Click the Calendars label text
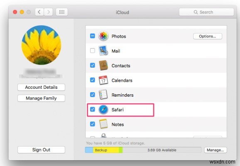Image resolution: width=240 pixels, height=166 pixels. click(x=122, y=81)
